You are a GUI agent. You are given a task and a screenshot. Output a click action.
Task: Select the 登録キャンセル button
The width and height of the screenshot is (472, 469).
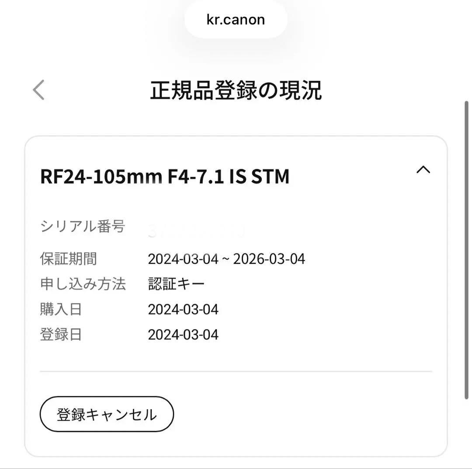pyautogui.click(x=106, y=414)
